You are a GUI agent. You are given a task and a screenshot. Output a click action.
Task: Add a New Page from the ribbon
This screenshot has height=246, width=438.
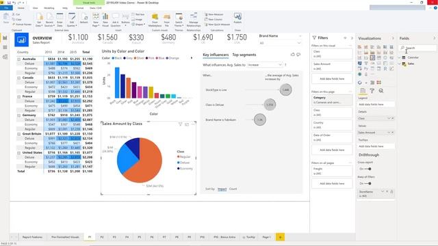96,20
